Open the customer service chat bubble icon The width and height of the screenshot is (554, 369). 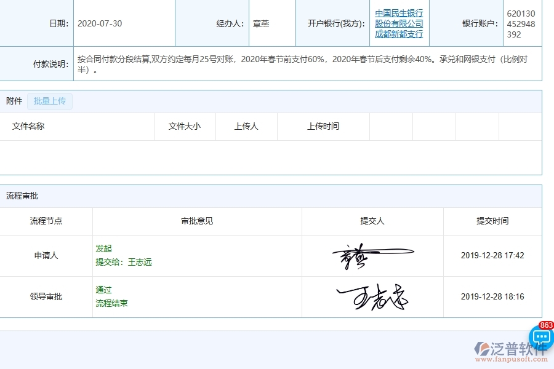[540, 337]
